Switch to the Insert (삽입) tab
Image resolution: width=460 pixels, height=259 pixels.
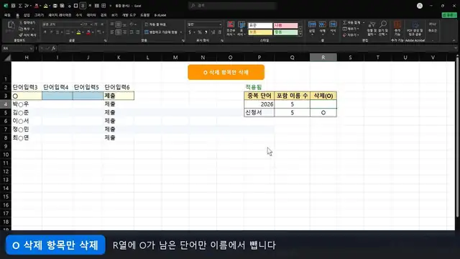27,15
